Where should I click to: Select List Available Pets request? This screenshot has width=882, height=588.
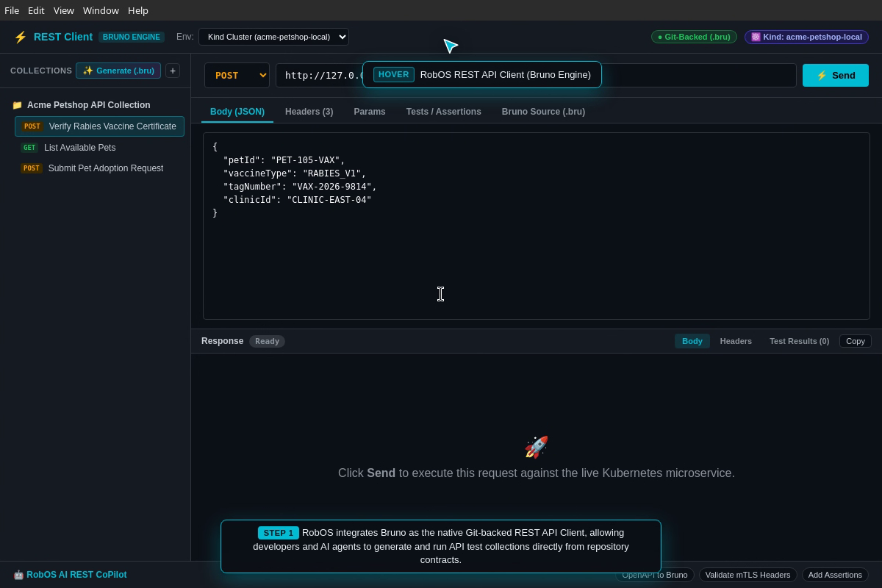coord(99,148)
